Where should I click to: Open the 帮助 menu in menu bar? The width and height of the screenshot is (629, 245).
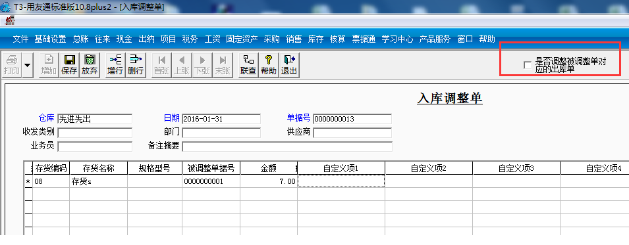487,39
